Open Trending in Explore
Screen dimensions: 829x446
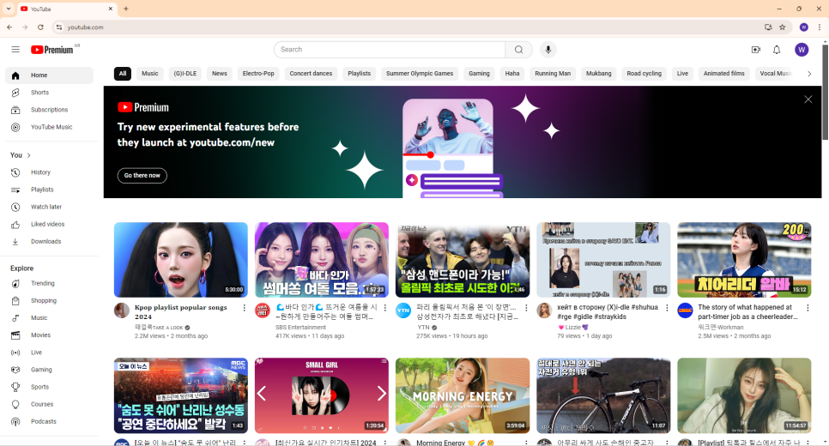pyautogui.click(x=49, y=283)
